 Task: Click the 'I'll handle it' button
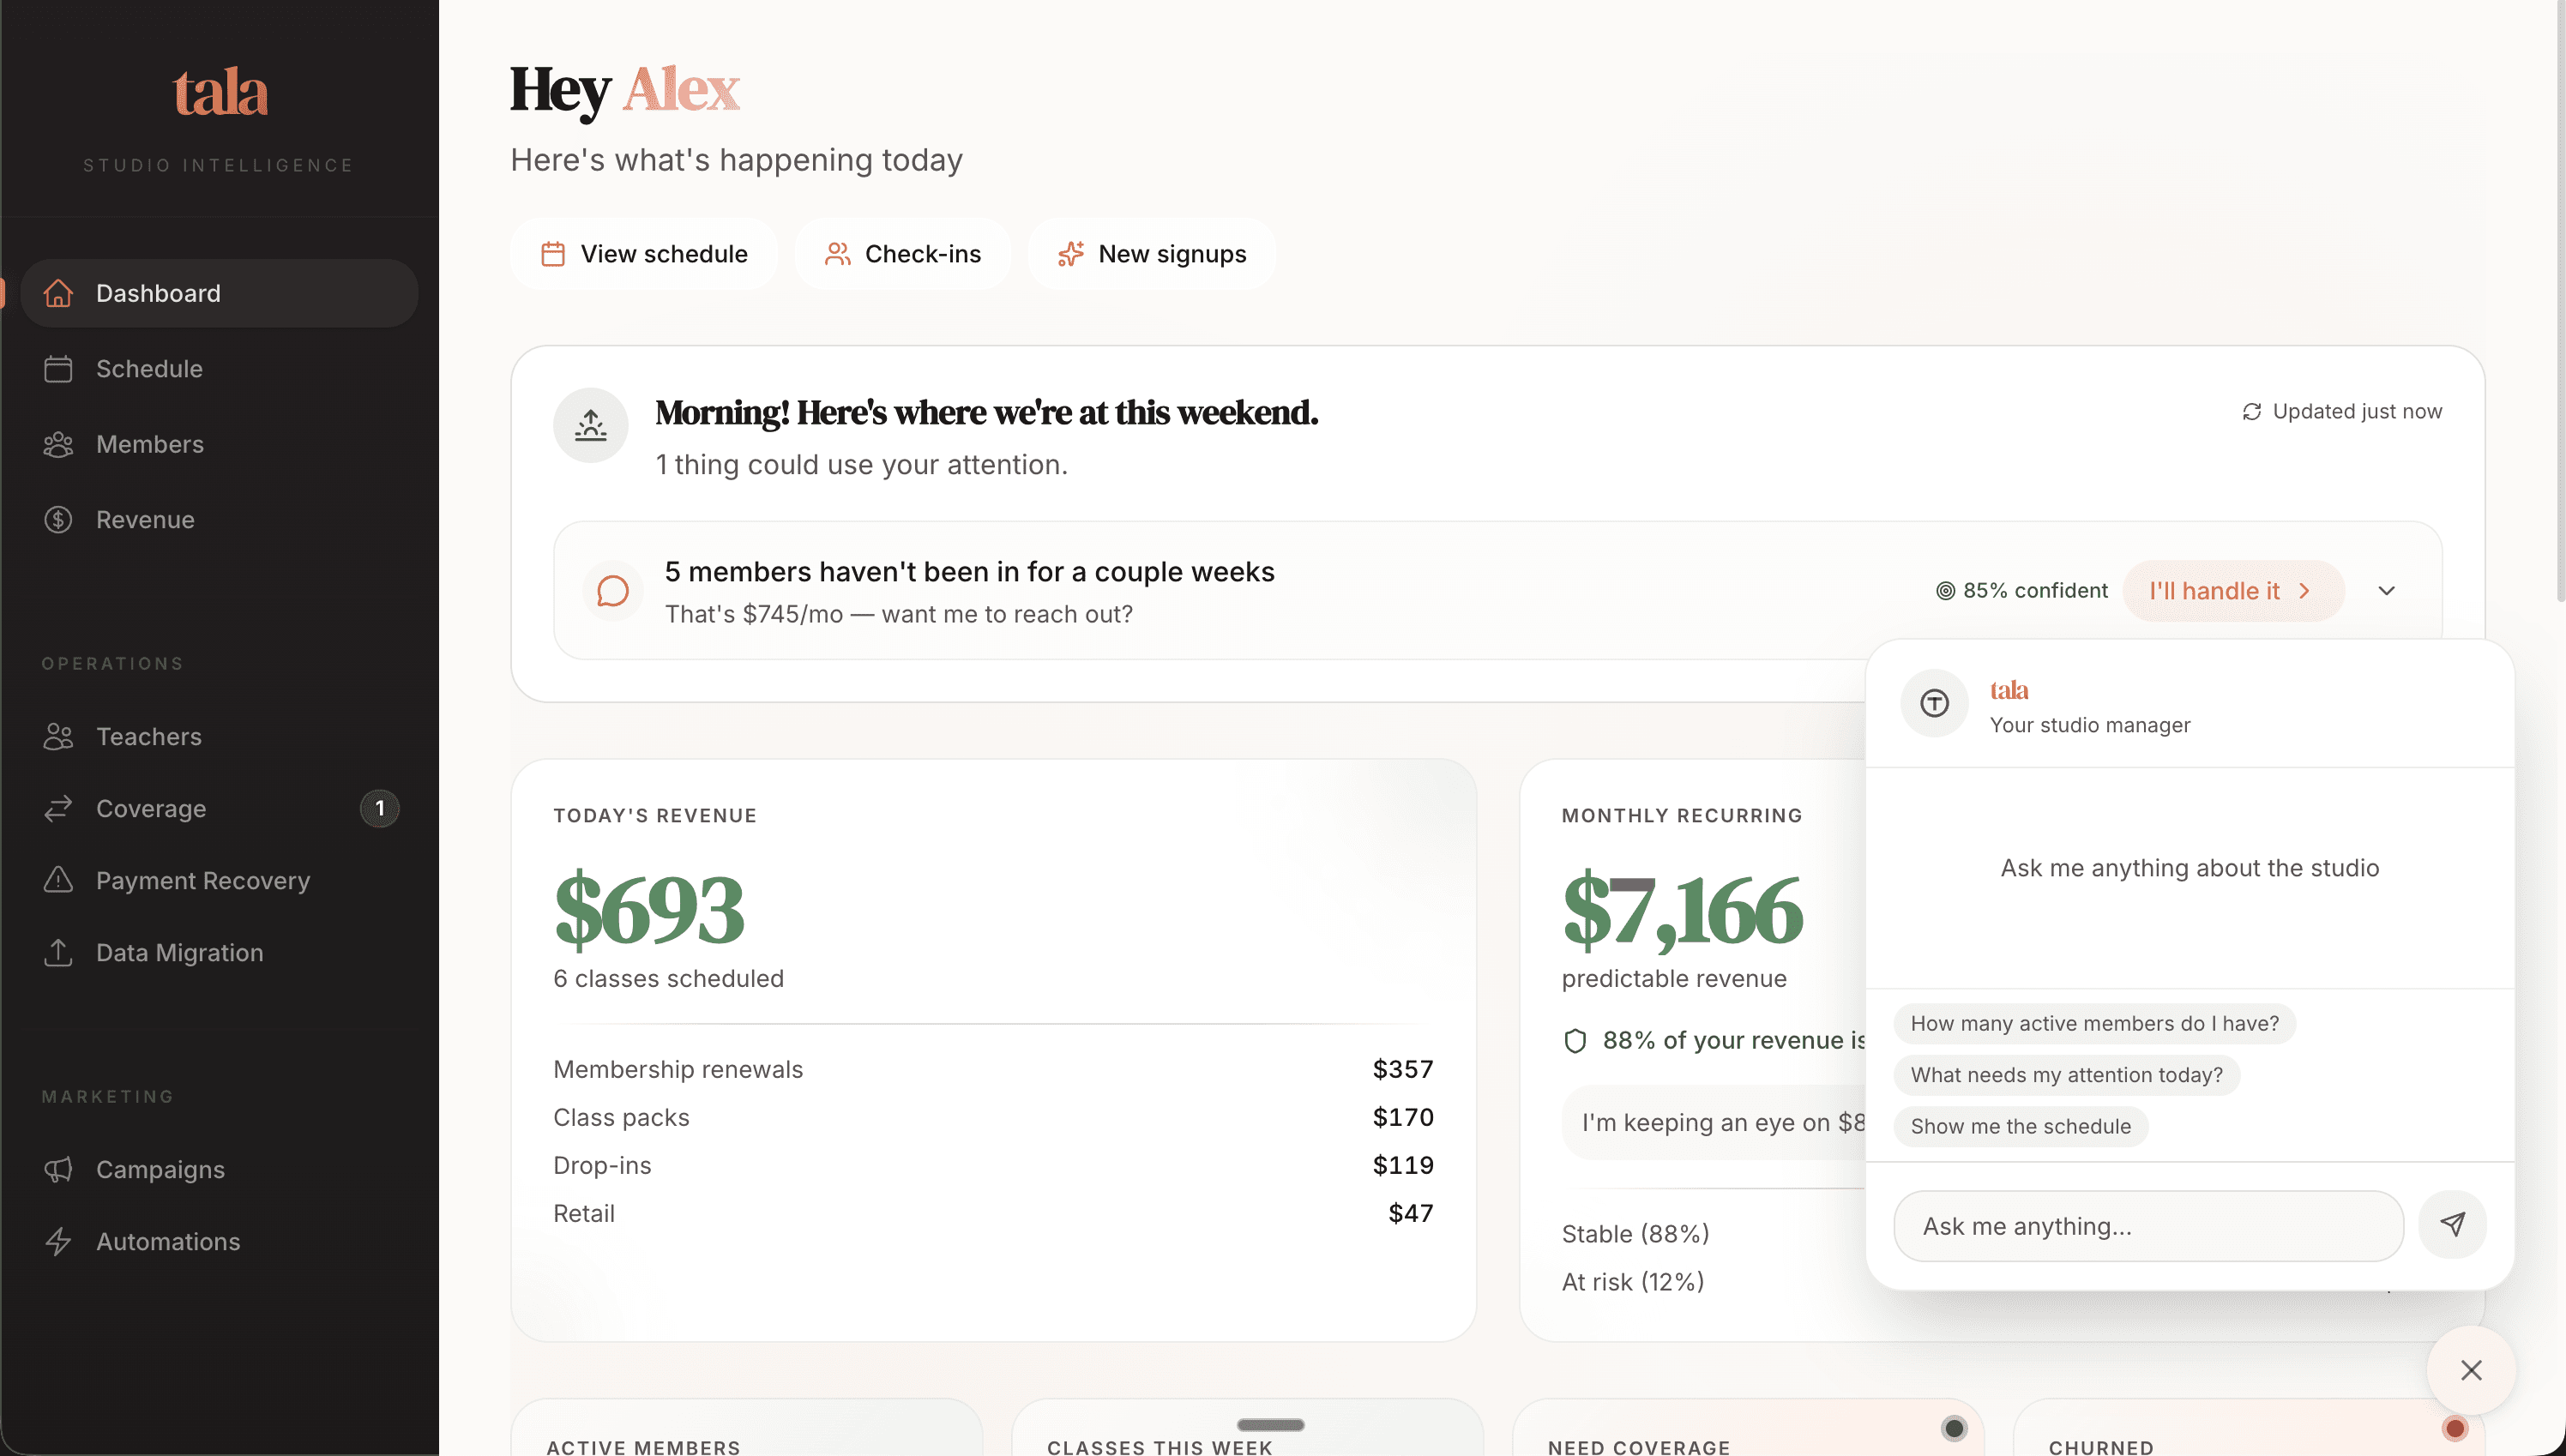click(x=2232, y=590)
